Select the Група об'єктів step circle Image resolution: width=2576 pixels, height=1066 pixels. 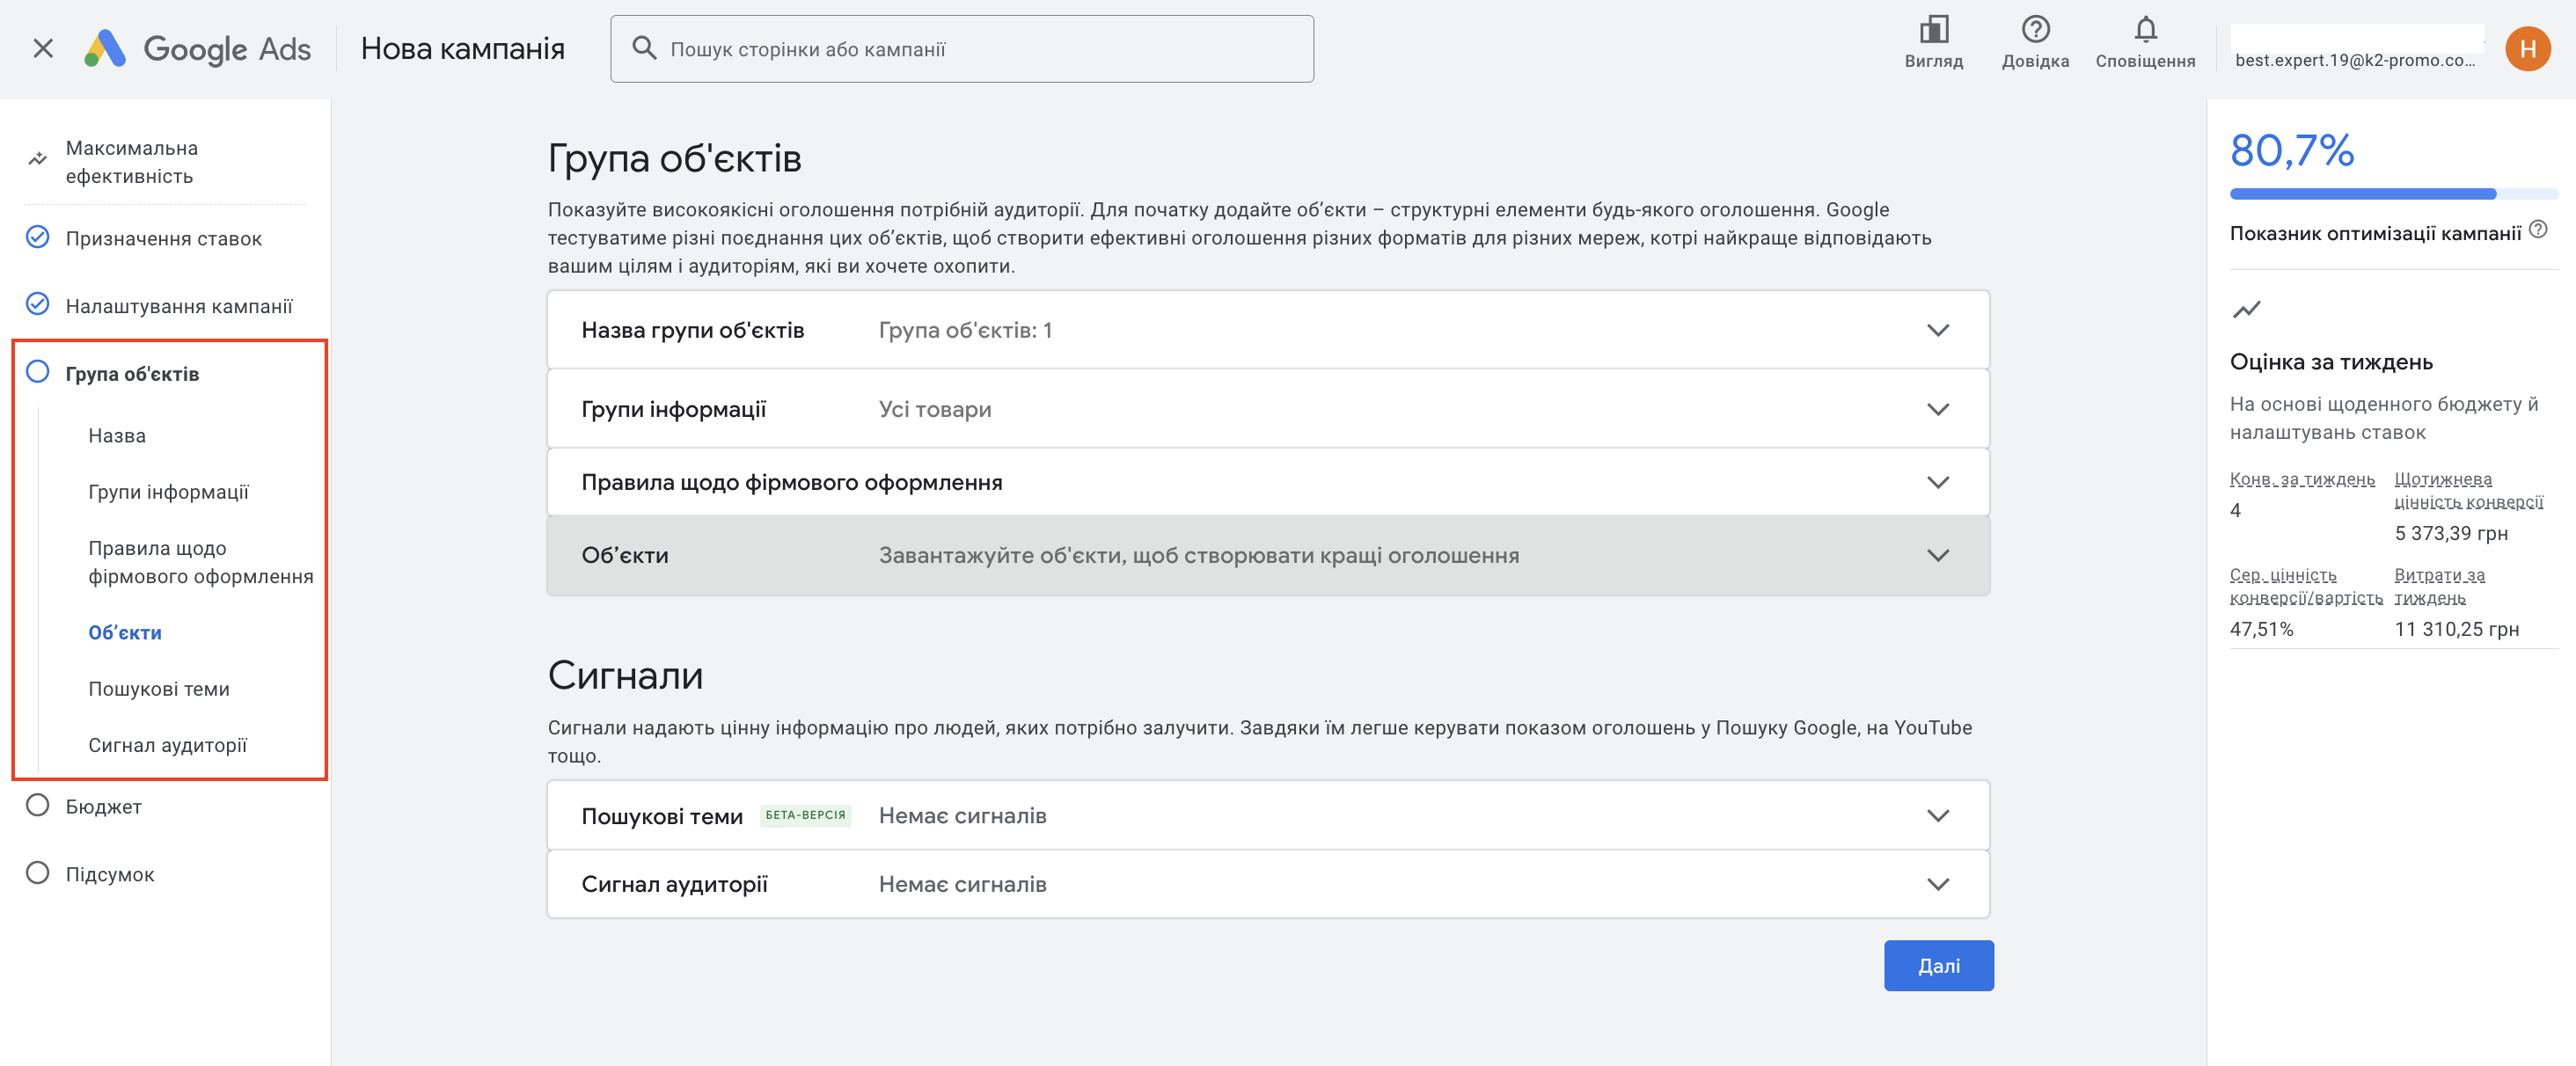pos(38,372)
